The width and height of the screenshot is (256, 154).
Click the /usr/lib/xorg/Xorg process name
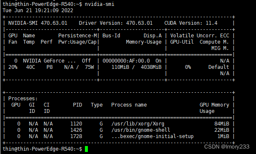(x=138, y=124)
